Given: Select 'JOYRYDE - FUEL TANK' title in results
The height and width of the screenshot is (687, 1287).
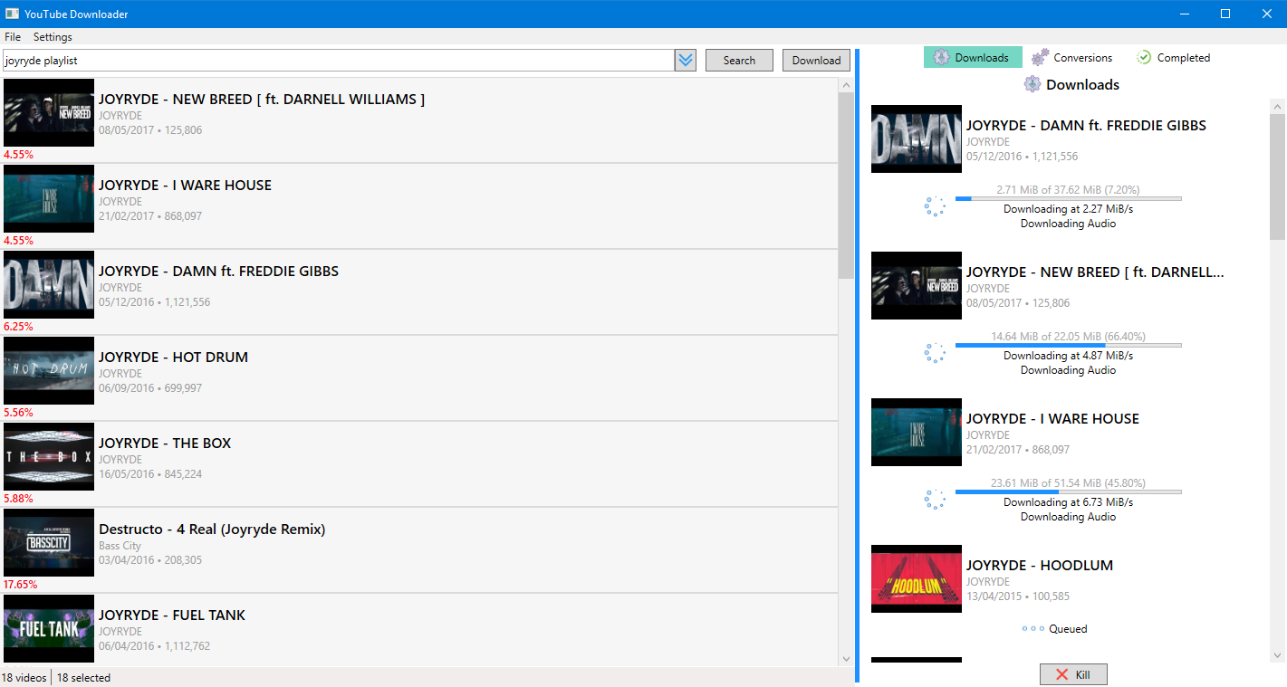Looking at the screenshot, I should click(172, 615).
